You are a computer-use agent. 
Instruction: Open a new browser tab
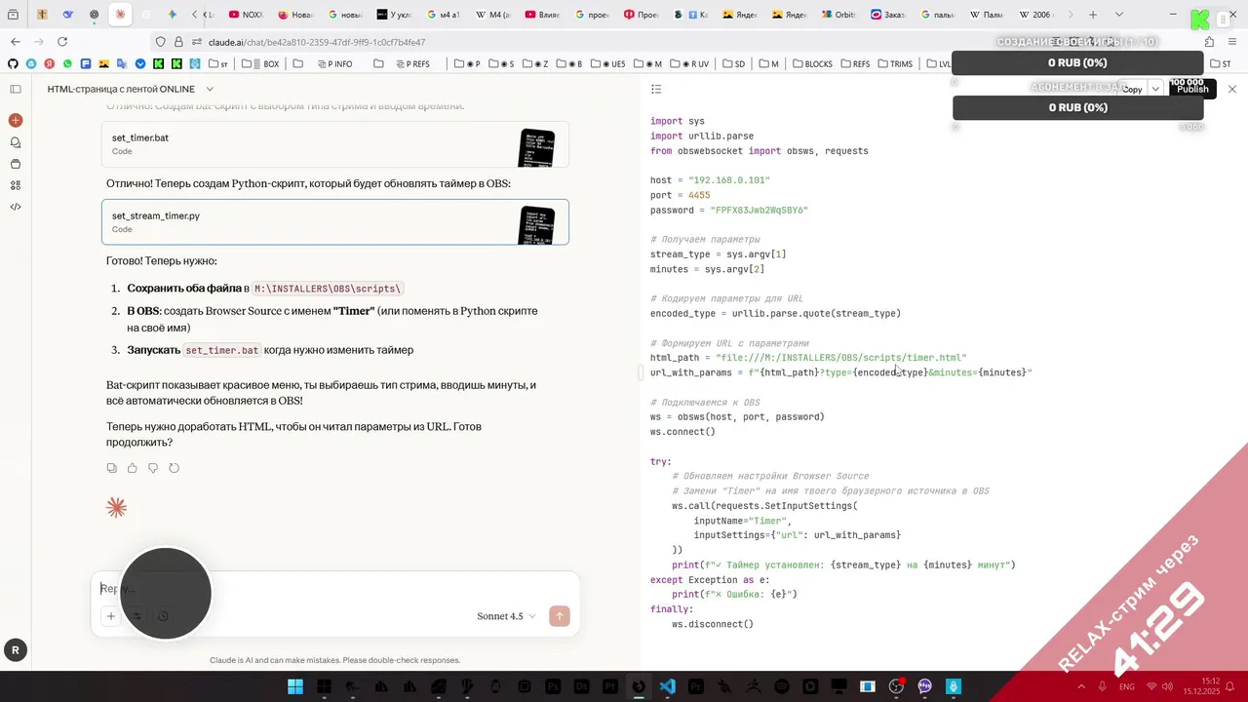click(x=1093, y=15)
